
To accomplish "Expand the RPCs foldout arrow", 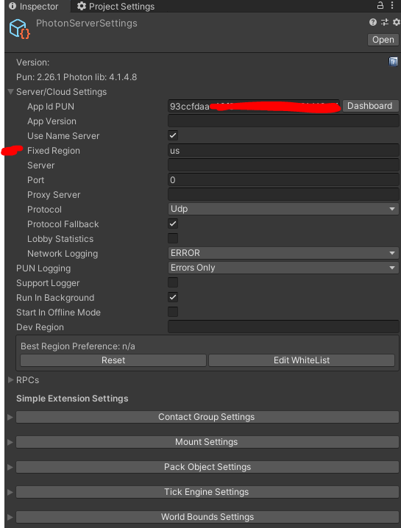I will coord(10,380).
